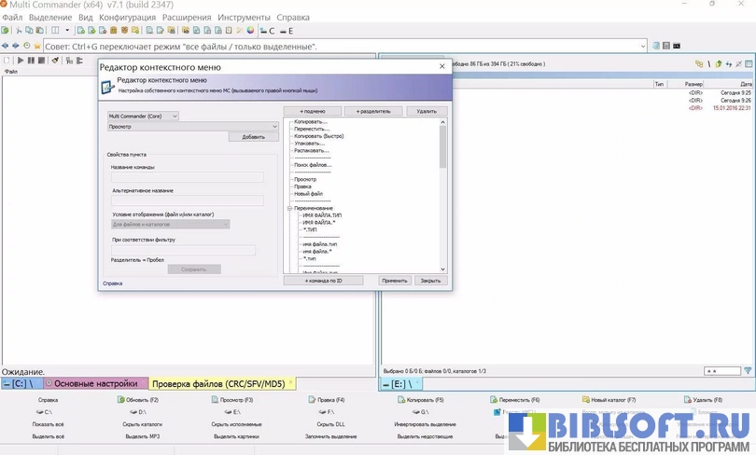The width and height of the screenshot is (756, 455).
Task: Click the Copy (F5) button icon
Action: (400, 400)
